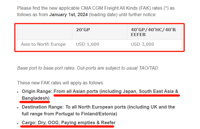This screenshot has height=129, width=200.
Task: Click the empty top-left table header cell
Action: point(45,32)
